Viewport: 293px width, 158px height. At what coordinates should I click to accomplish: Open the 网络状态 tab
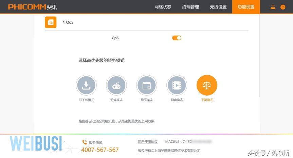click(x=163, y=7)
